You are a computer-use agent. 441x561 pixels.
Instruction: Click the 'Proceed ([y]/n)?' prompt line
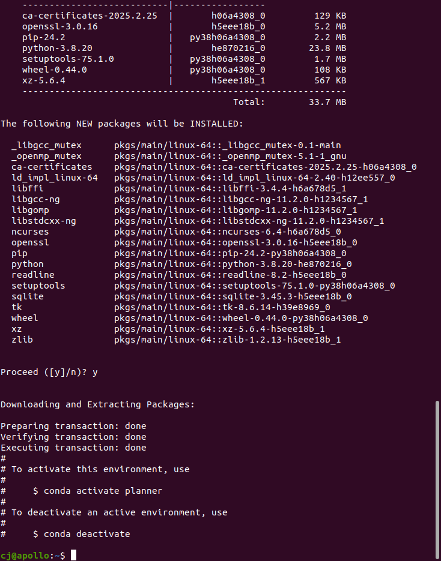click(x=49, y=373)
